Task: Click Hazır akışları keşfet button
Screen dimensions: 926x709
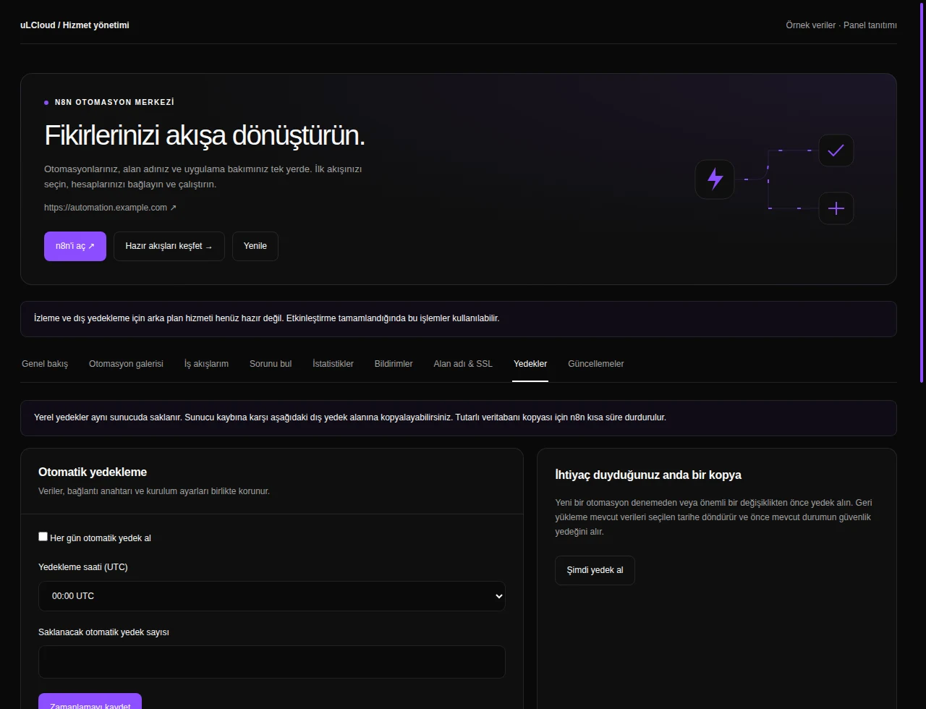Action: coord(169,246)
